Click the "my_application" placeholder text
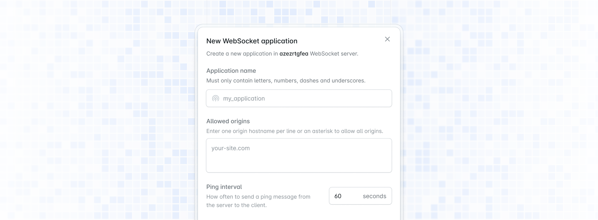This screenshot has height=220, width=598. coord(244,98)
